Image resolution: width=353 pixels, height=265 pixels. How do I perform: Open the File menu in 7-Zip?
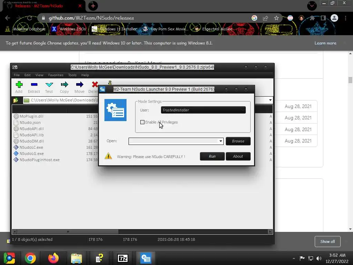click(17, 75)
